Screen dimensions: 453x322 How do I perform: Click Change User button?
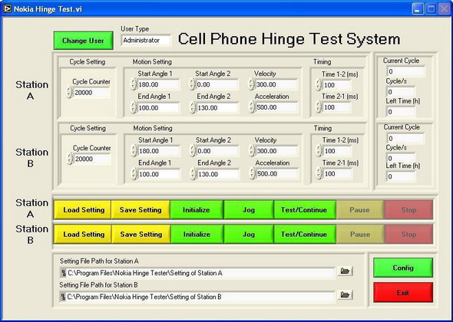(x=83, y=41)
